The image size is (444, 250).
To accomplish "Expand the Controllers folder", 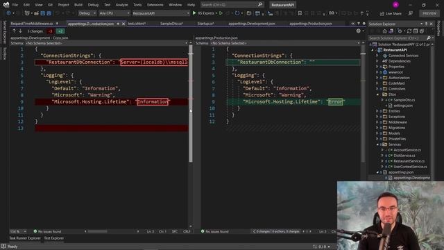I will (377, 89).
